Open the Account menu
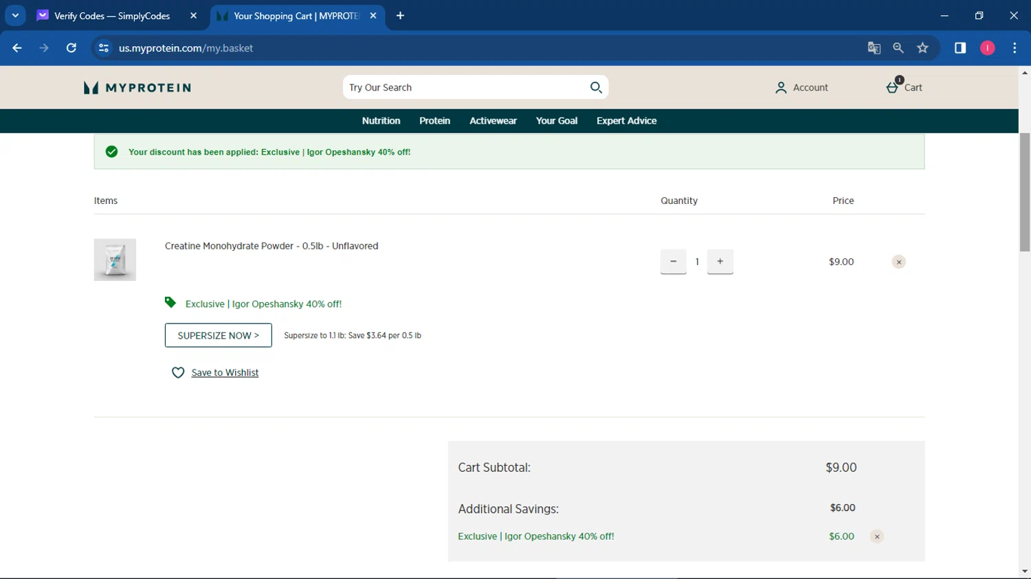 (x=801, y=88)
